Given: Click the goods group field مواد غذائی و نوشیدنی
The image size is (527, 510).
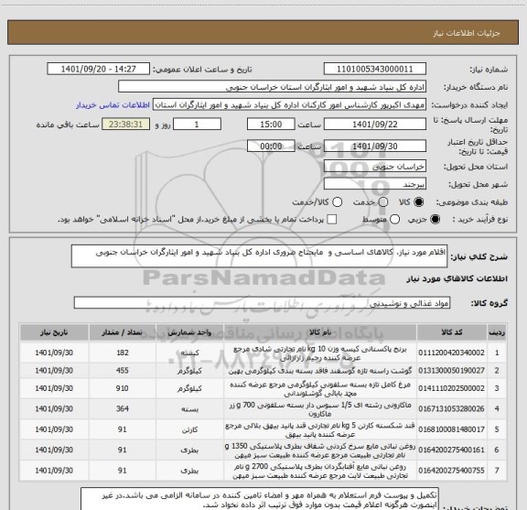Looking at the screenshot, I should coord(262,303).
